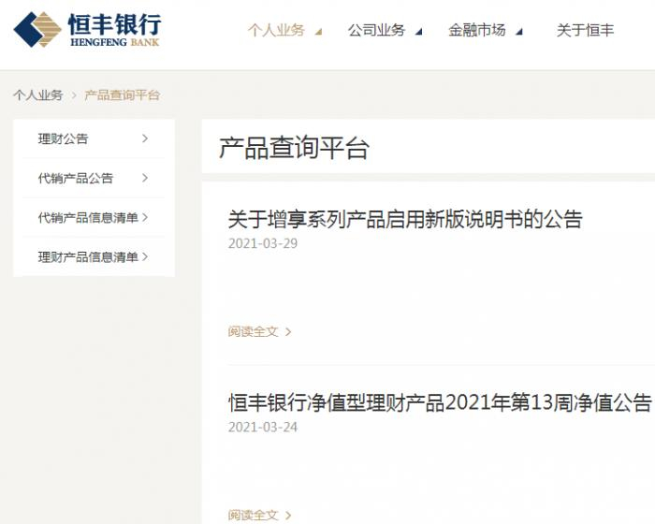Click the chevron next to 代销产品公告
This screenshot has width=655, height=524.
coord(145,178)
